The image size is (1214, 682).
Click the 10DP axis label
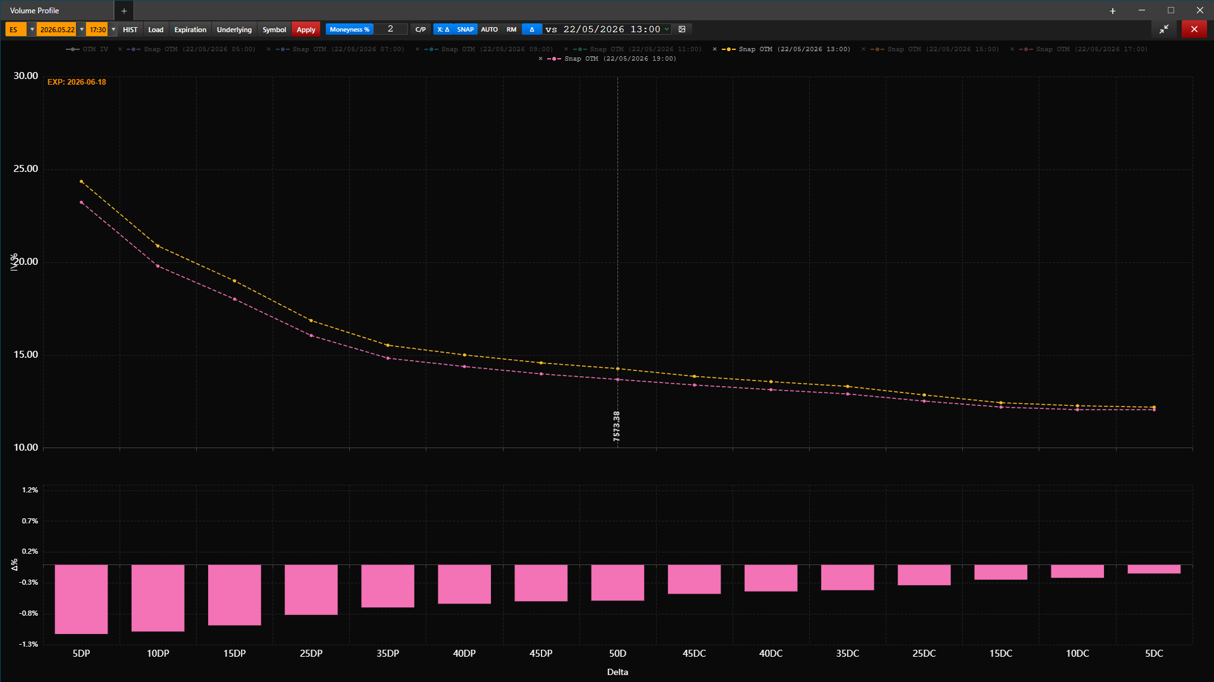[x=158, y=654]
